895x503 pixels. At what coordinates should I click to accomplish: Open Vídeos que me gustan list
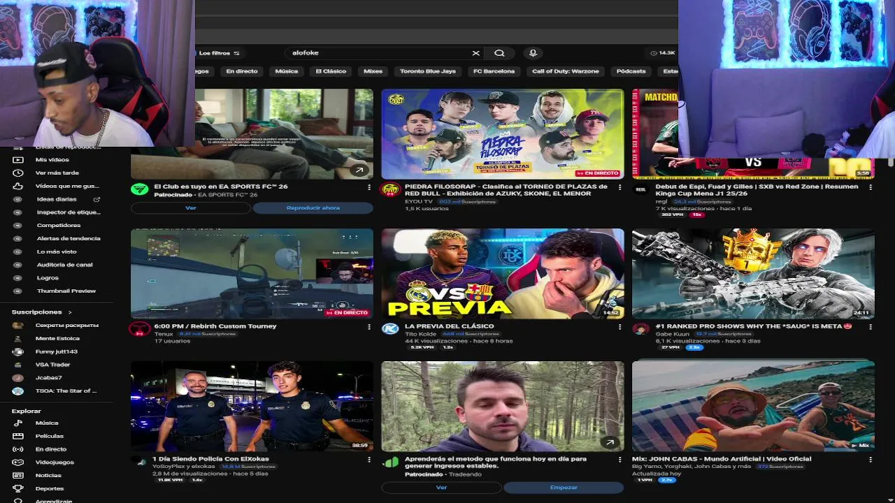tap(66, 186)
